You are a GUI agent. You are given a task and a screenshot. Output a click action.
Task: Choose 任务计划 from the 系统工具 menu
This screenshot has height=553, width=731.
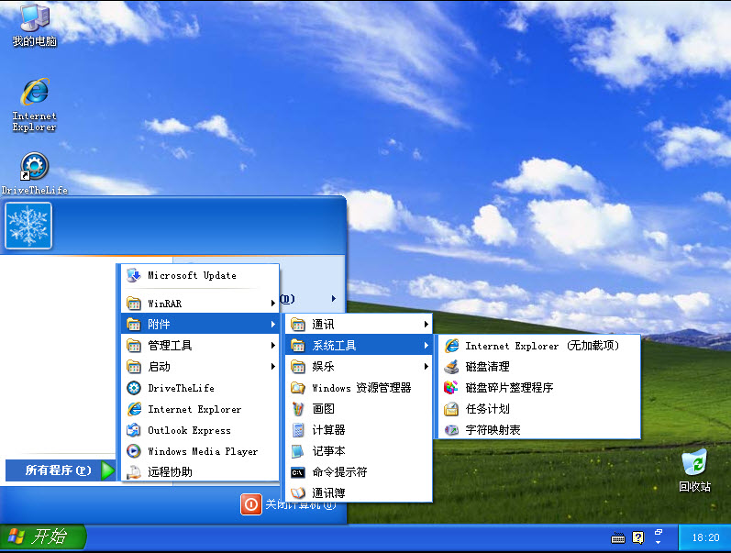[539, 409]
